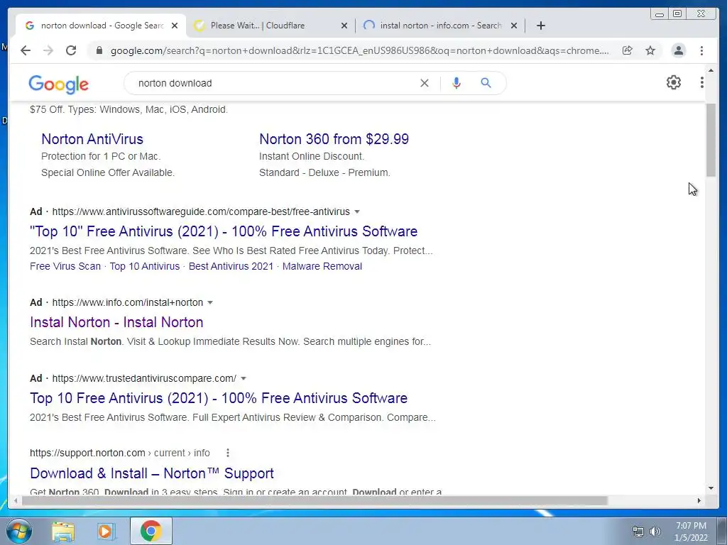The image size is (727, 545).
Task: Reload the page with the refresh icon
Action: pyautogui.click(x=71, y=50)
